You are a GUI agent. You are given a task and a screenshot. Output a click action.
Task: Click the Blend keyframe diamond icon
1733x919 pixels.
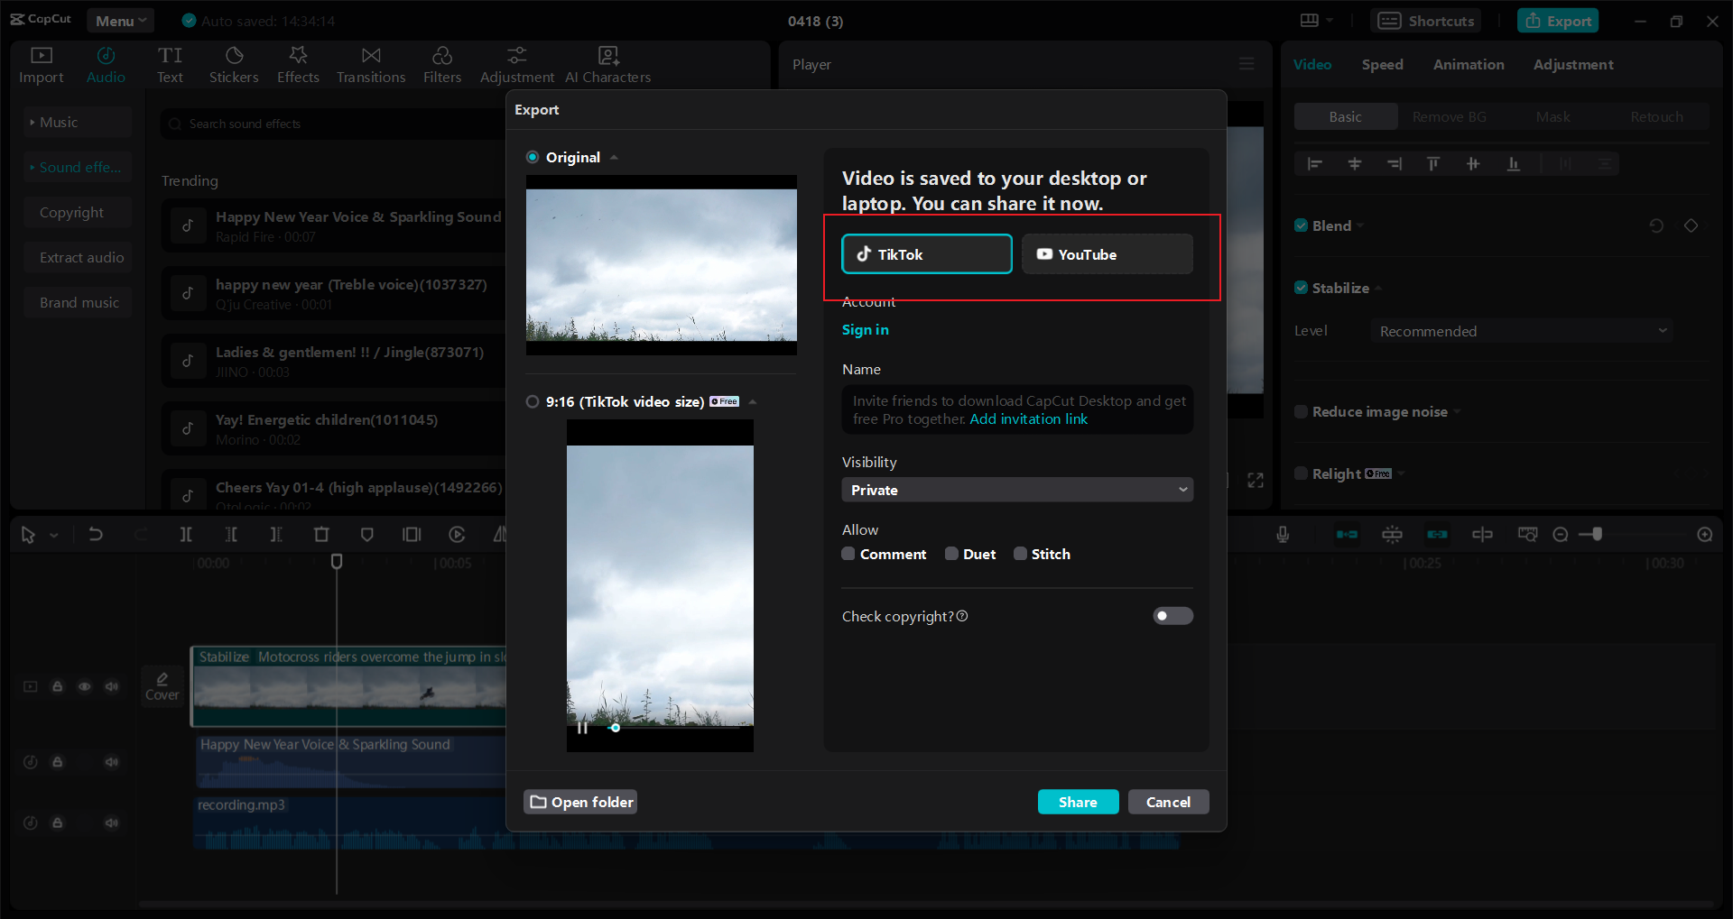click(1691, 225)
